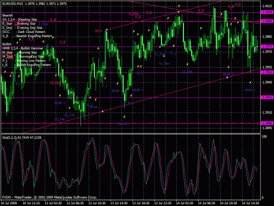The height and width of the screenshot is (206, 274).
Task: Click the 1.3895 value on the price axis
Action: tap(267, 128)
